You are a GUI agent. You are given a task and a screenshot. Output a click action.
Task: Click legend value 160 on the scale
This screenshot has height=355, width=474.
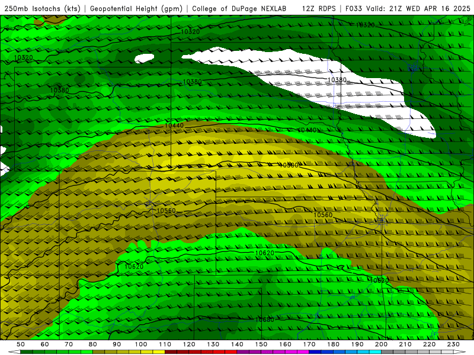285,344
